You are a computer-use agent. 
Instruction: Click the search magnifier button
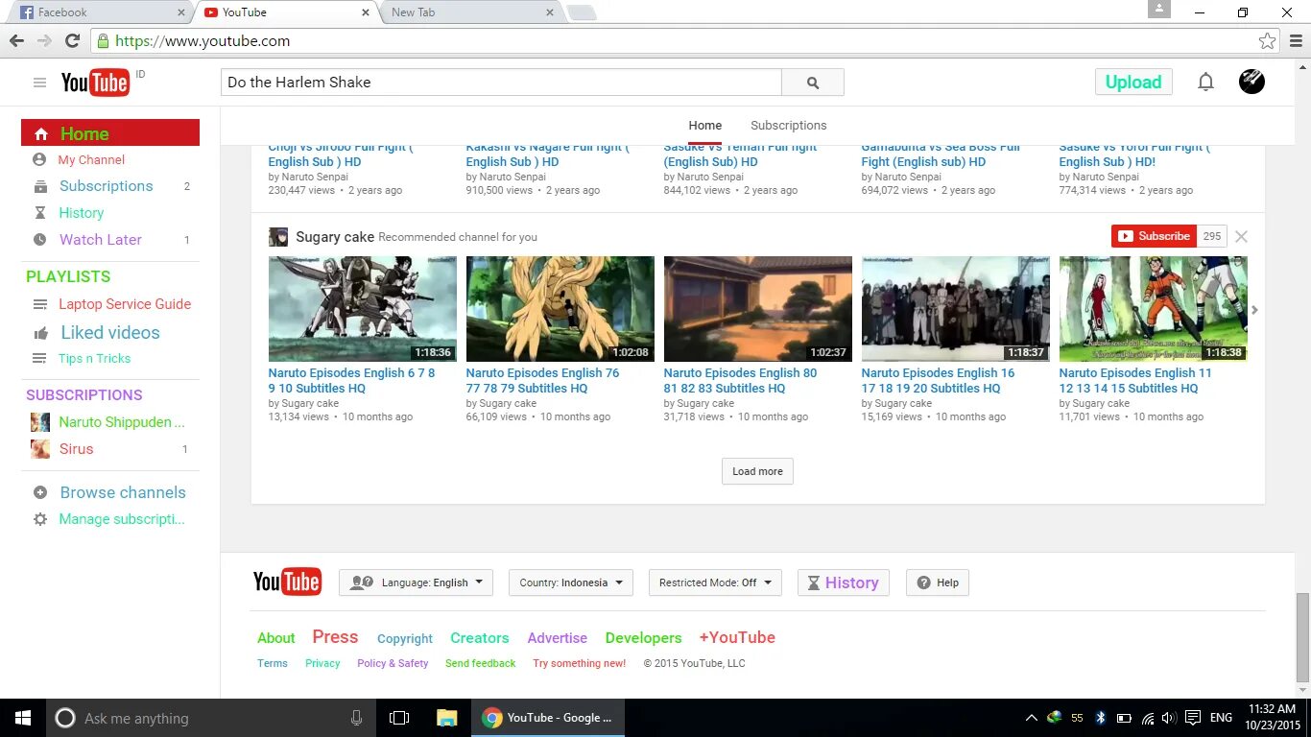[813, 83]
